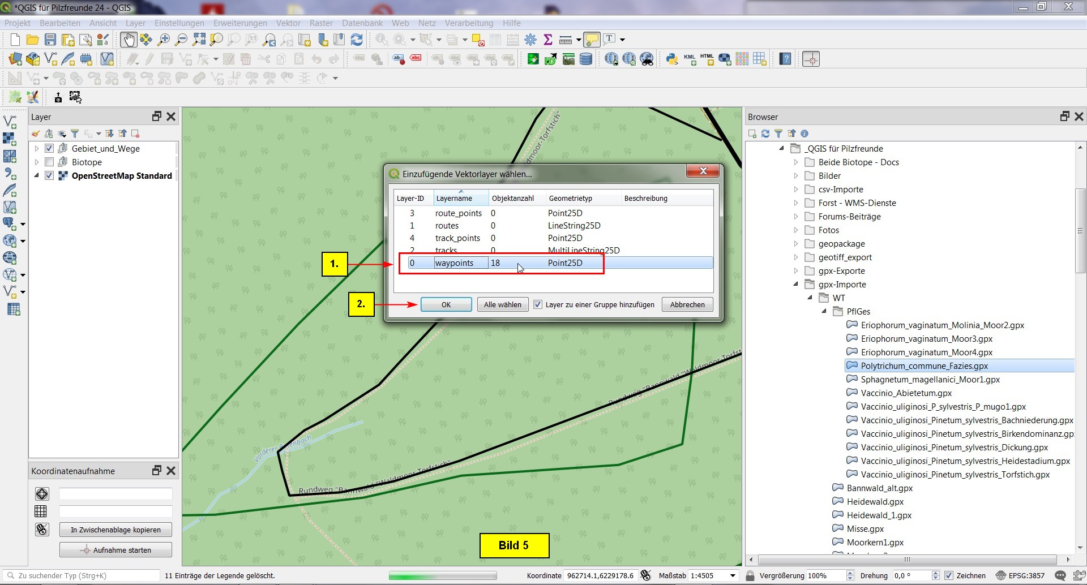
Task: Disable the Zeichnen render checkbox
Action: (x=949, y=575)
